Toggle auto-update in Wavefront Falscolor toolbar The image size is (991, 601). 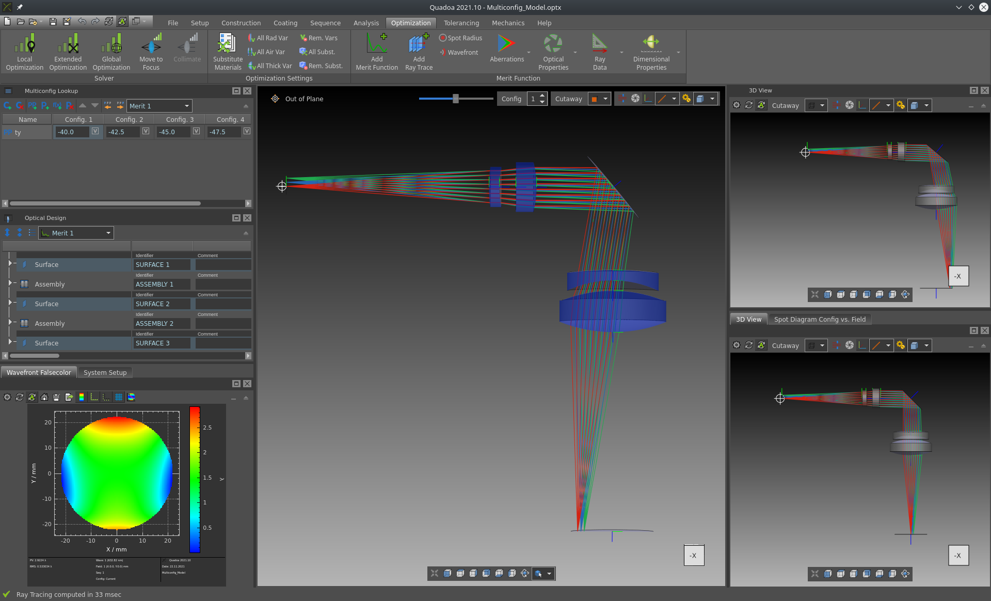tap(32, 397)
